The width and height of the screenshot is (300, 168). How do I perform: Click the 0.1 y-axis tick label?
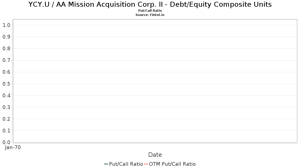click(6, 131)
